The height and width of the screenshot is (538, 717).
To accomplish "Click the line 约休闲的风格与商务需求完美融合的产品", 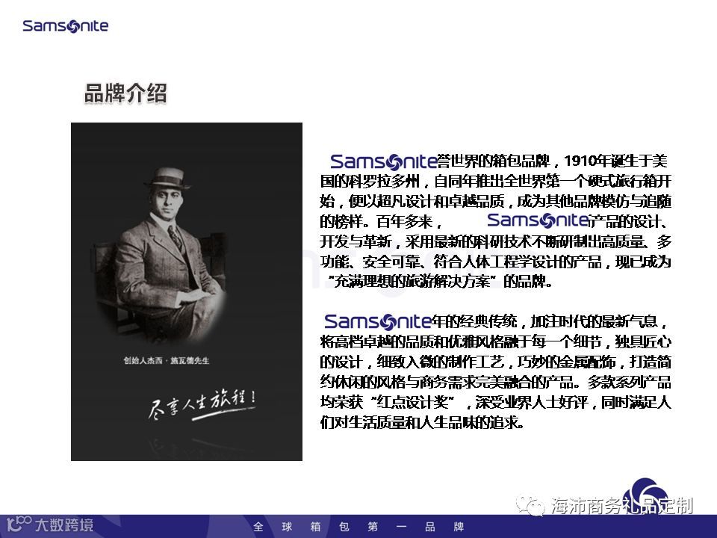I will [x=447, y=382].
